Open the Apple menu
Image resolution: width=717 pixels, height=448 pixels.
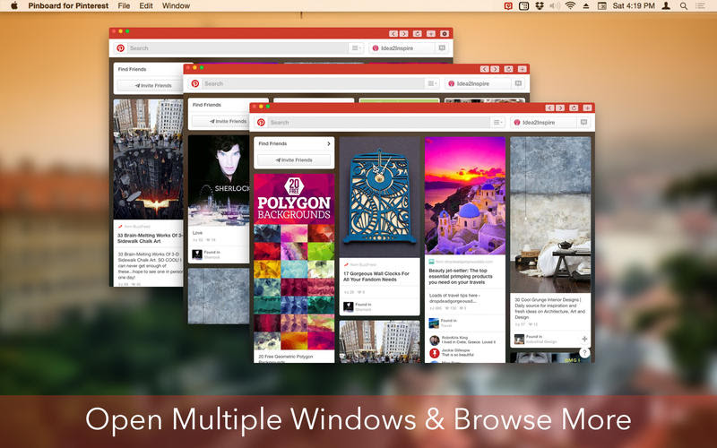(14, 6)
